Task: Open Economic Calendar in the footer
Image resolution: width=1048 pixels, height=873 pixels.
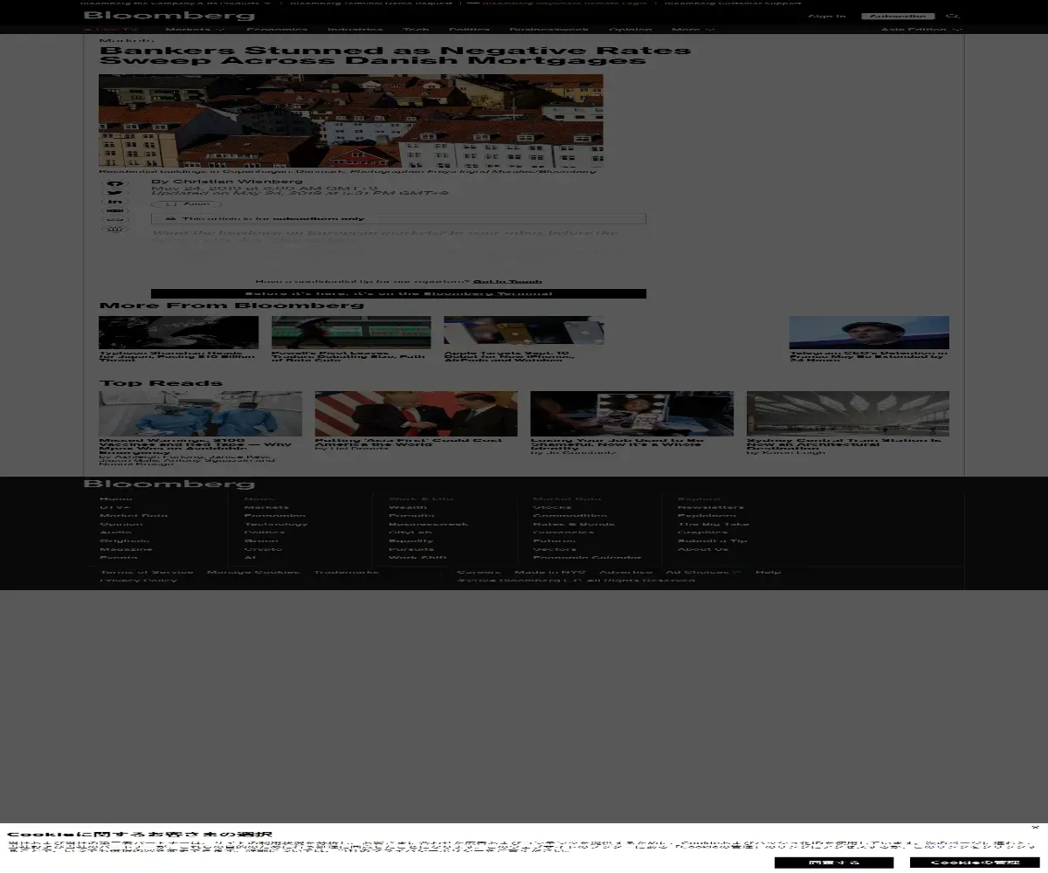Action: coord(587,558)
